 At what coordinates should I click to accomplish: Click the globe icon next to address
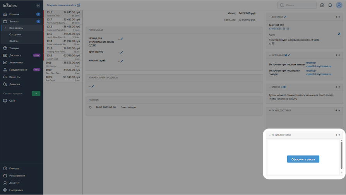(x=339, y=34)
